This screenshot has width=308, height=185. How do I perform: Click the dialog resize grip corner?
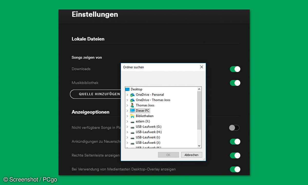tap(204, 159)
